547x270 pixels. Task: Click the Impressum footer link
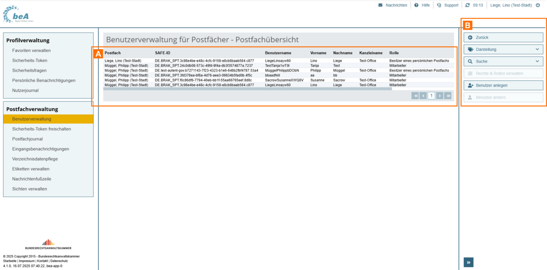tap(28, 261)
